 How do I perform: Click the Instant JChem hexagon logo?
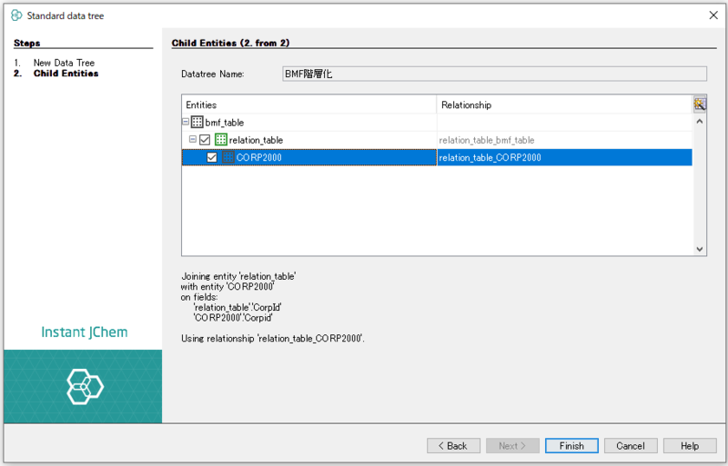[85, 386]
